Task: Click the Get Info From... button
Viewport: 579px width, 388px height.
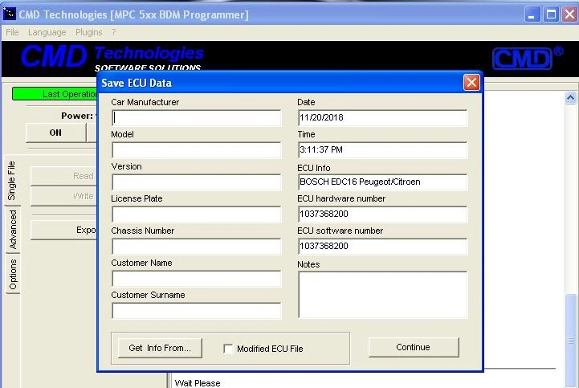Action: click(x=160, y=348)
